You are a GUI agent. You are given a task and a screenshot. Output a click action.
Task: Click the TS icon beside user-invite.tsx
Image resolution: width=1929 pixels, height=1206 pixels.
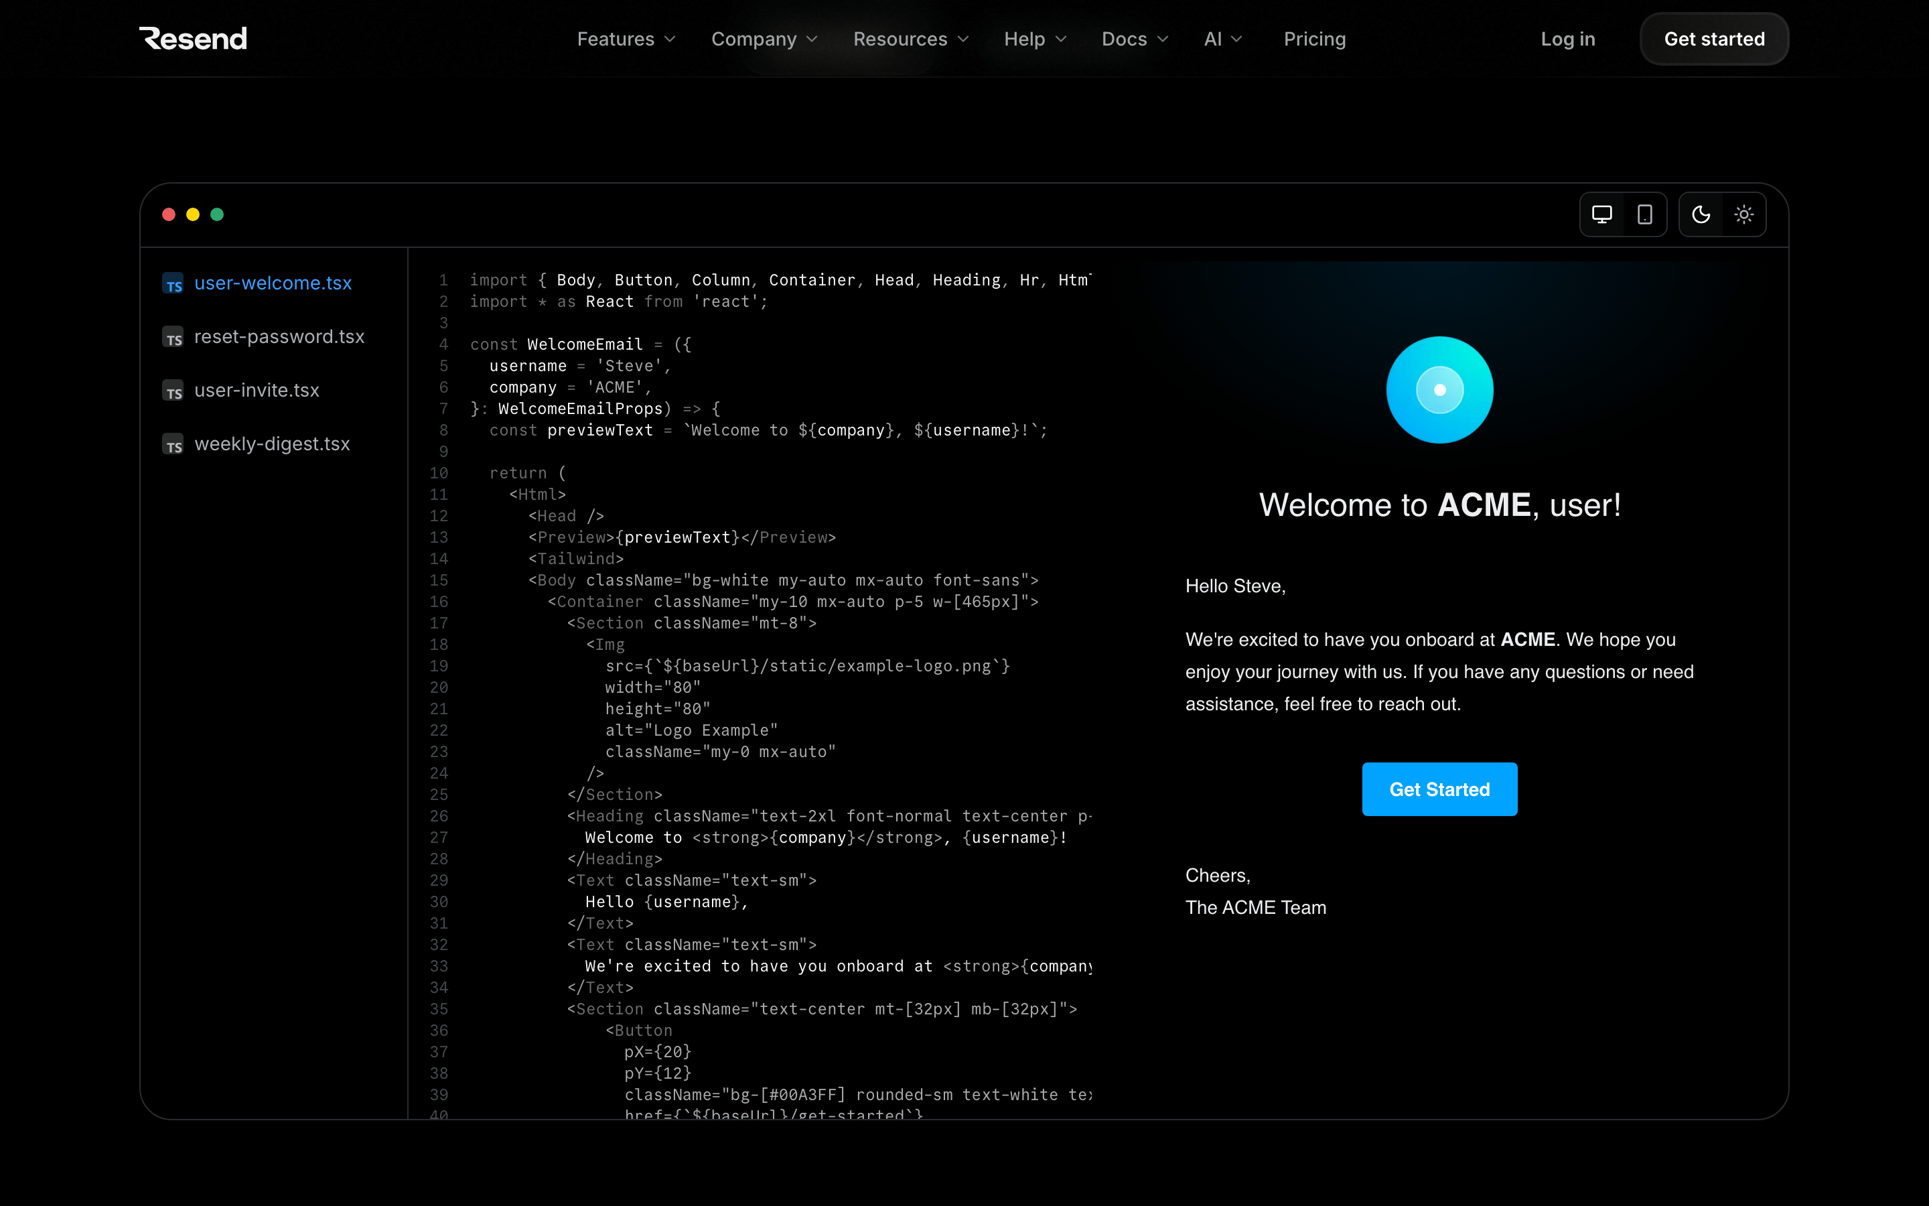tap(173, 391)
